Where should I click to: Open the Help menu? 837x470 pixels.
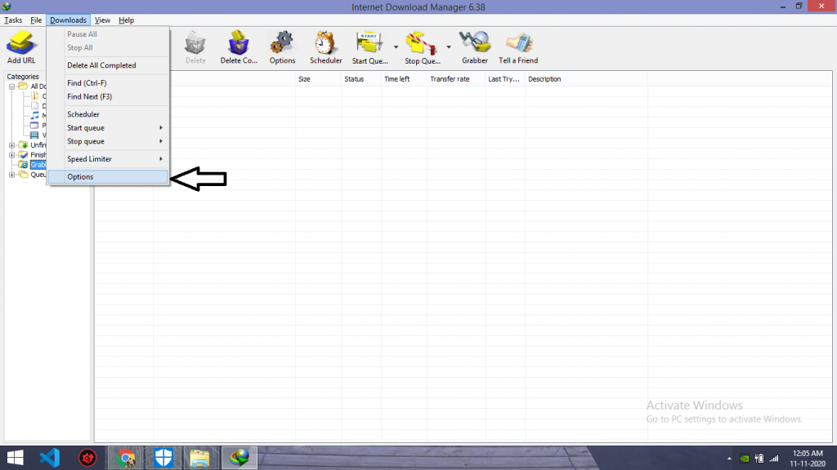point(127,20)
